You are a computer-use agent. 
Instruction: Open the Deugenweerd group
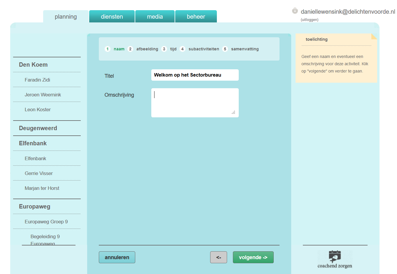pyautogui.click(x=38, y=128)
